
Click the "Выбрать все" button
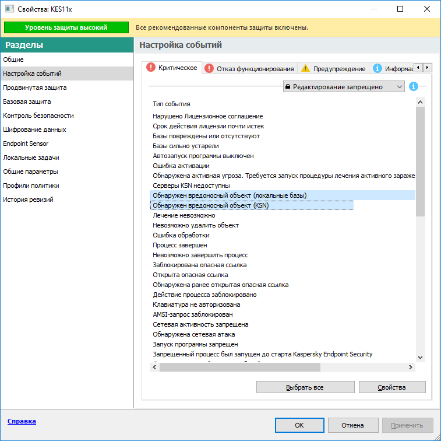[305, 387]
